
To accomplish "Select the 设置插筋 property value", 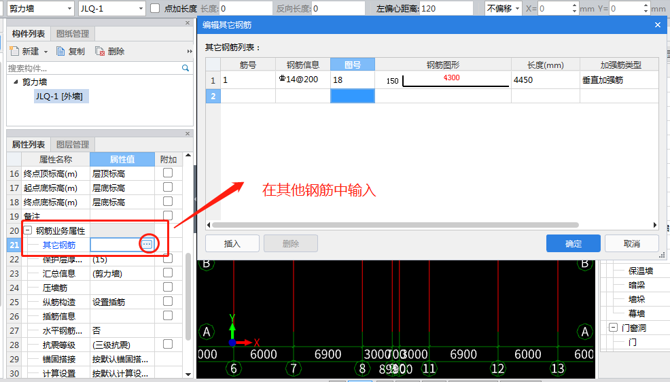I will click(x=122, y=302).
